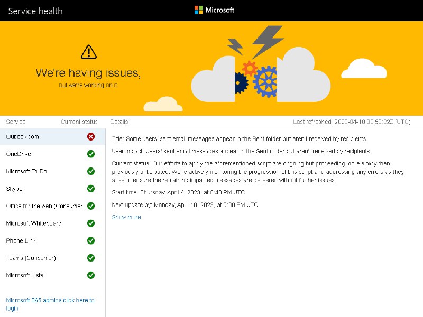
Task: Click green check beside Office for the web
Action: tap(91, 206)
